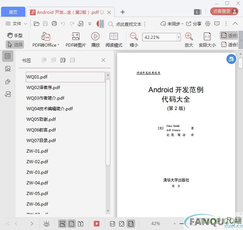
Task: Open the annotations panel sidebar icon
Action: (8, 82)
